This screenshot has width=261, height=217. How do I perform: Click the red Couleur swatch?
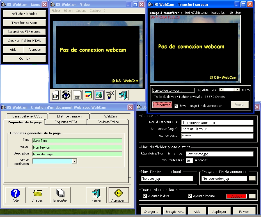(236, 196)
